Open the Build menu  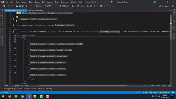[31, 2]
